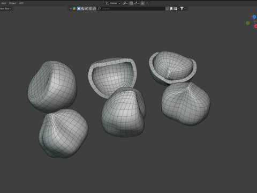This screenshot has height=193, width=257.
Task: Open the Global orientation dropdown
Action: point(115,3)
